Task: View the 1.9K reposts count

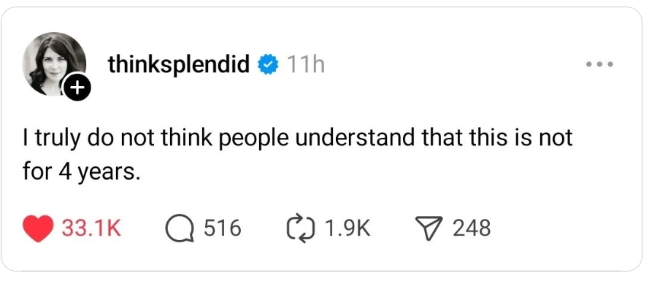Action: click(347, 228)
